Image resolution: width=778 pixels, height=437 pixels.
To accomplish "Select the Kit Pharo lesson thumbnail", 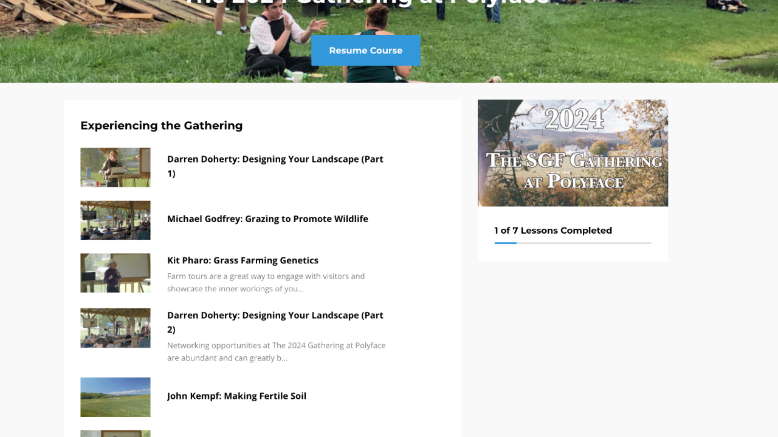I will click(x=115, y=273).
